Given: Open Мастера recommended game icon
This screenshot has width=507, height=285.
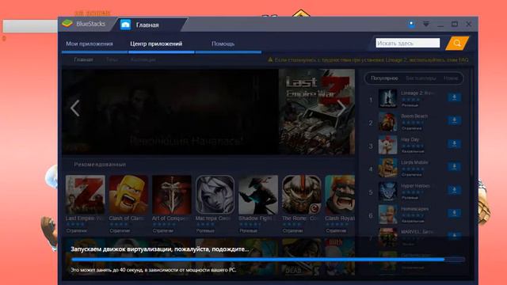Looking at the screenshot, I should 215,195.
